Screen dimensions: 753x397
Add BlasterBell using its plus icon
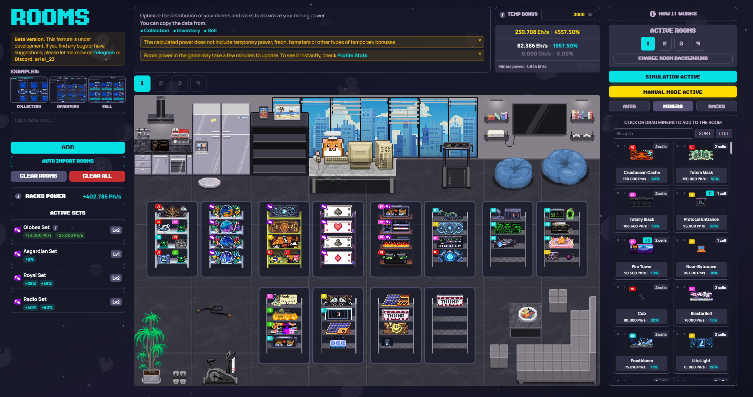tap(684, 287)
